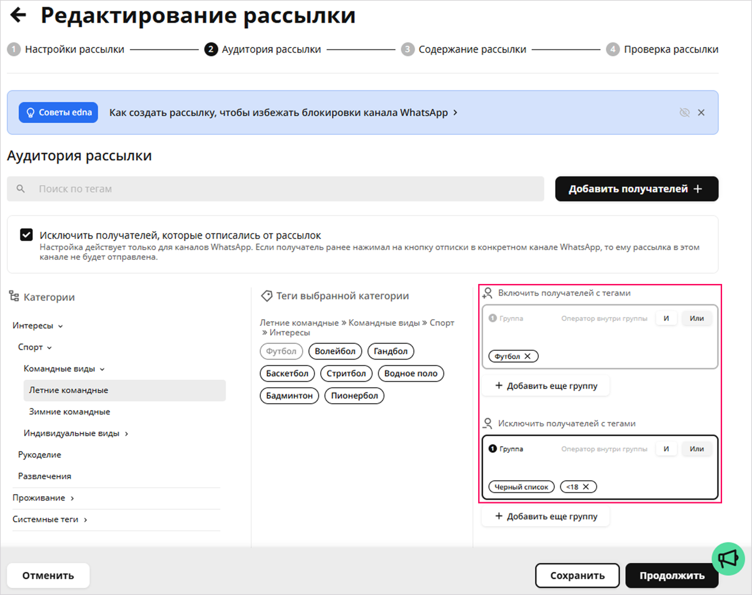Image resolution: width=752 pixels, height=595 pixels.
Task: Select the Баскетбол tag
Action: (x=287, y=374)
